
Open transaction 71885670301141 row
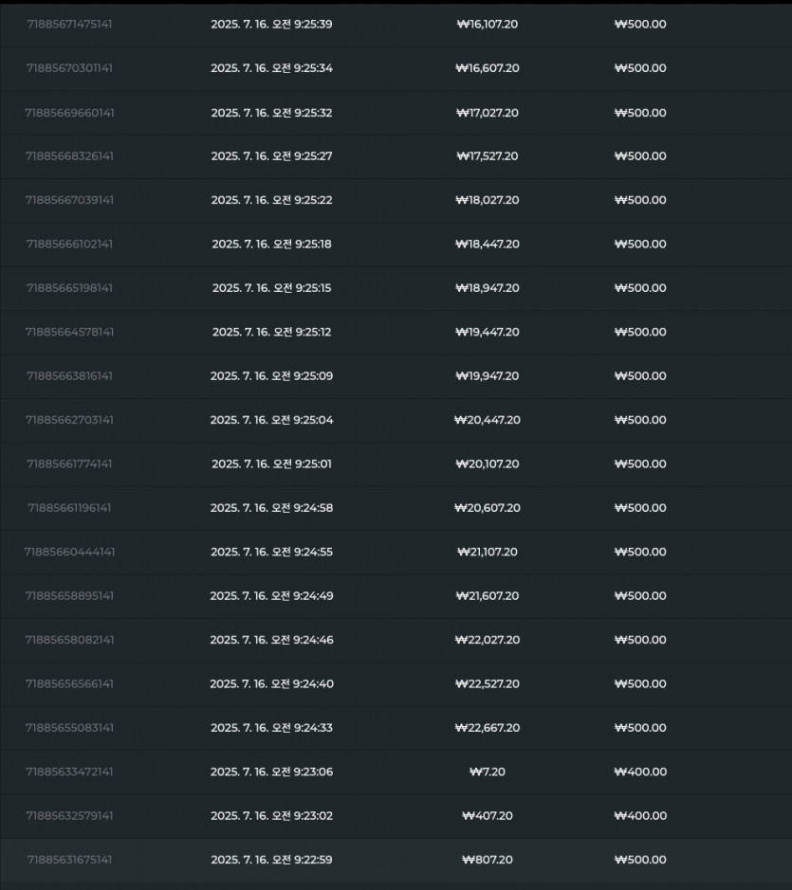pos(396,68)
